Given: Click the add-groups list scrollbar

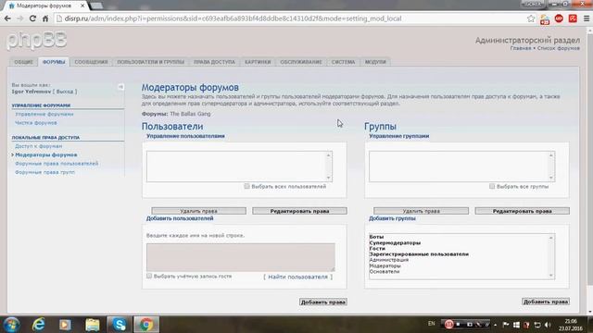Looking at the screenshot, I should (x=551, y=257).
